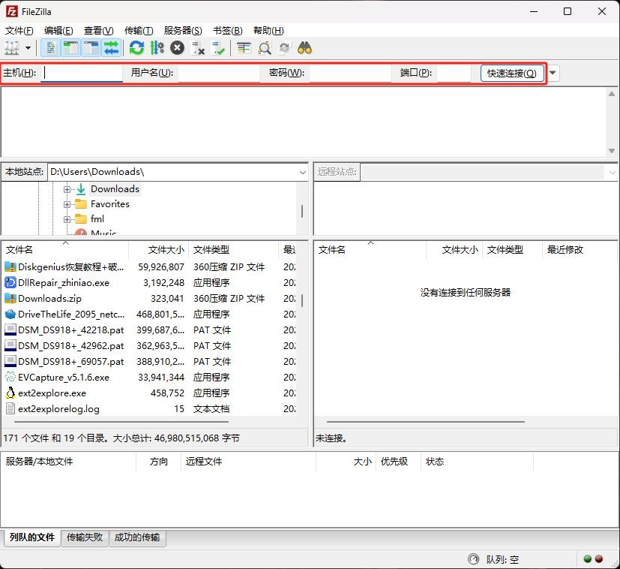Toggle the transfer queue display
This screenshot has height=569, width=620.
pos(112,48)
